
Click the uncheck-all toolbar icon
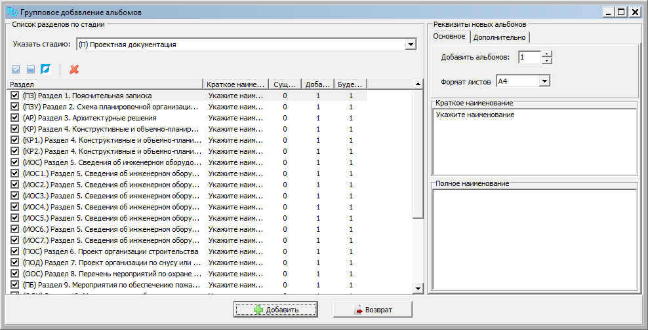point(31,69)
